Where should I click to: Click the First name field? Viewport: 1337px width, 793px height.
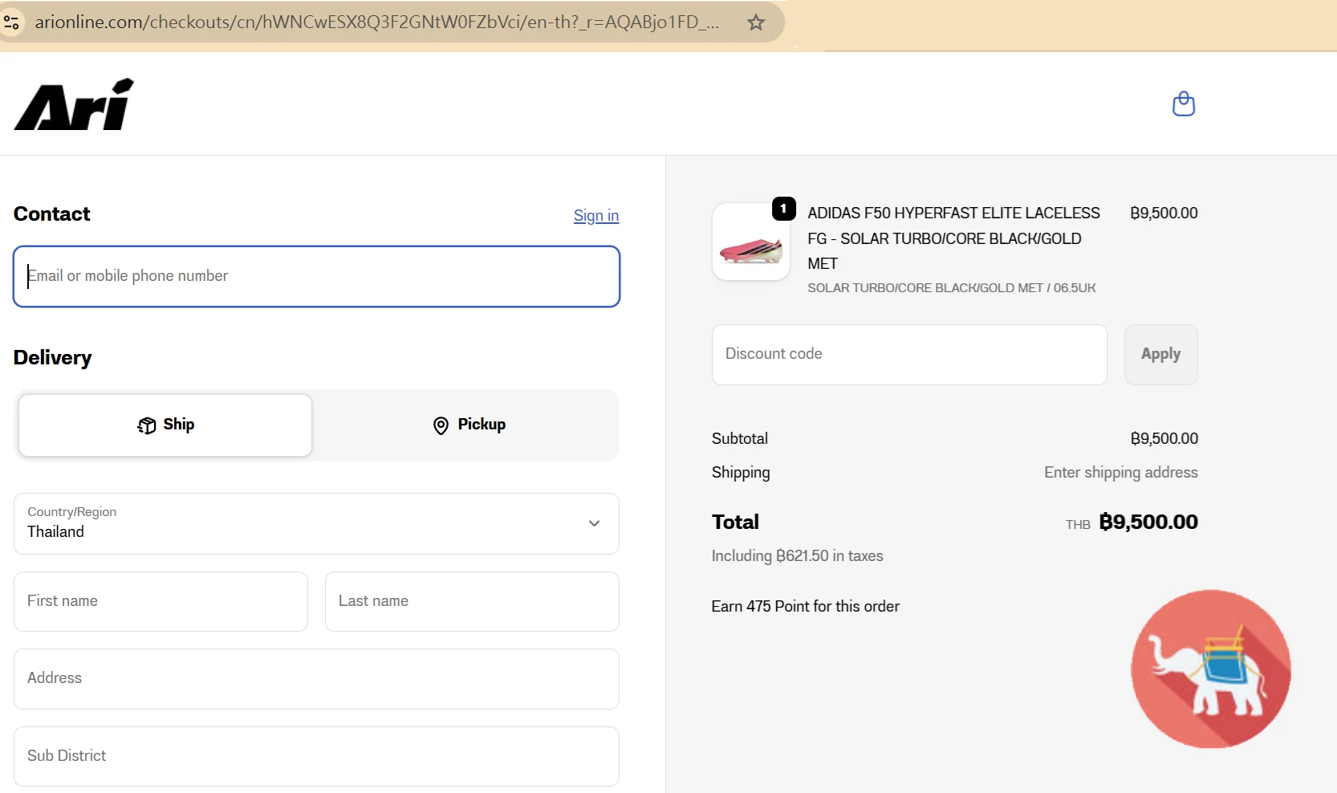161,601
